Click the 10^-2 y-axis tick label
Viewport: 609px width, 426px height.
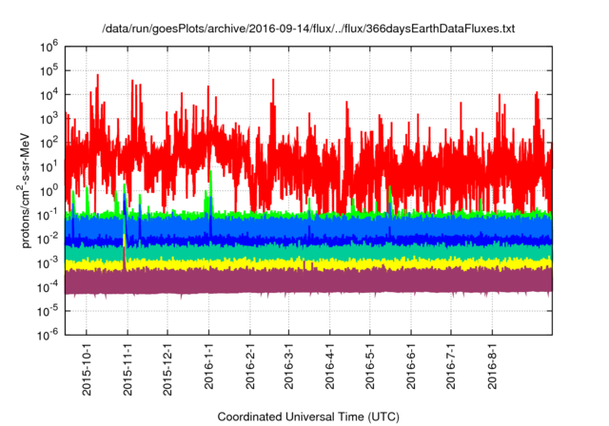49,239
